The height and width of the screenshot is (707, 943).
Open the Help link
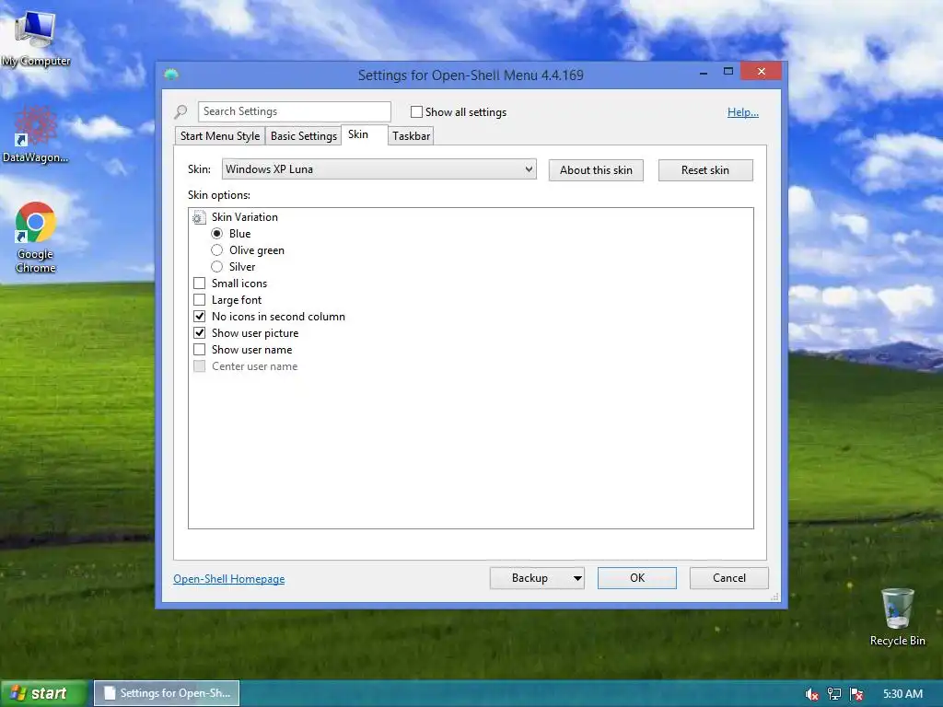tap(743, 112)
